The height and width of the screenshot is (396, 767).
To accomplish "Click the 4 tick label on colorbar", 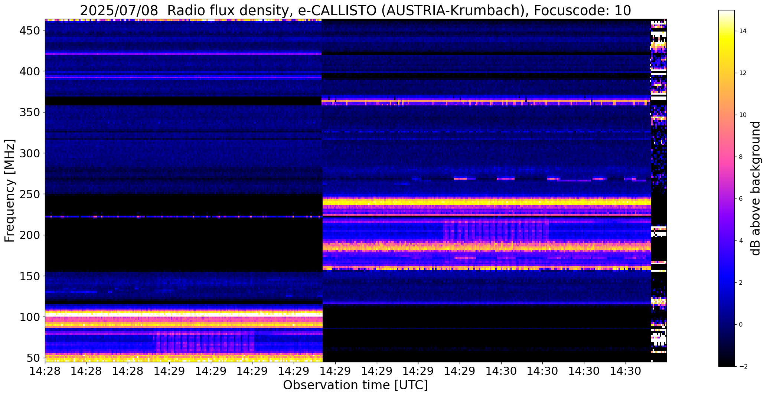I will pyautogui.click(x=741, y=241).
